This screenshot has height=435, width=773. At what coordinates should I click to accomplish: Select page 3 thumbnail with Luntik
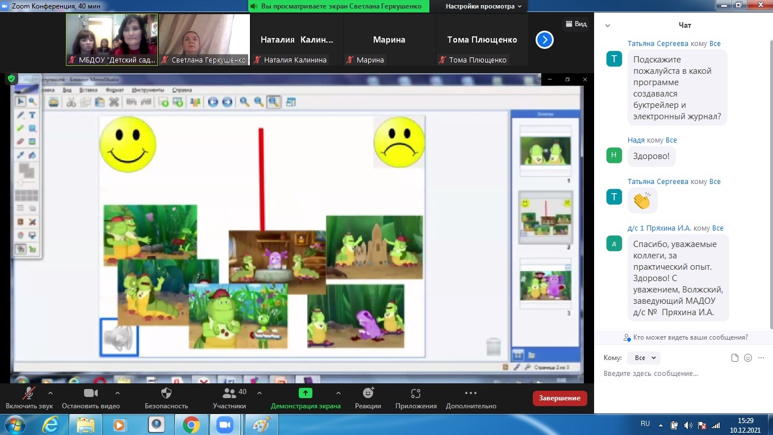pos(545,282)
